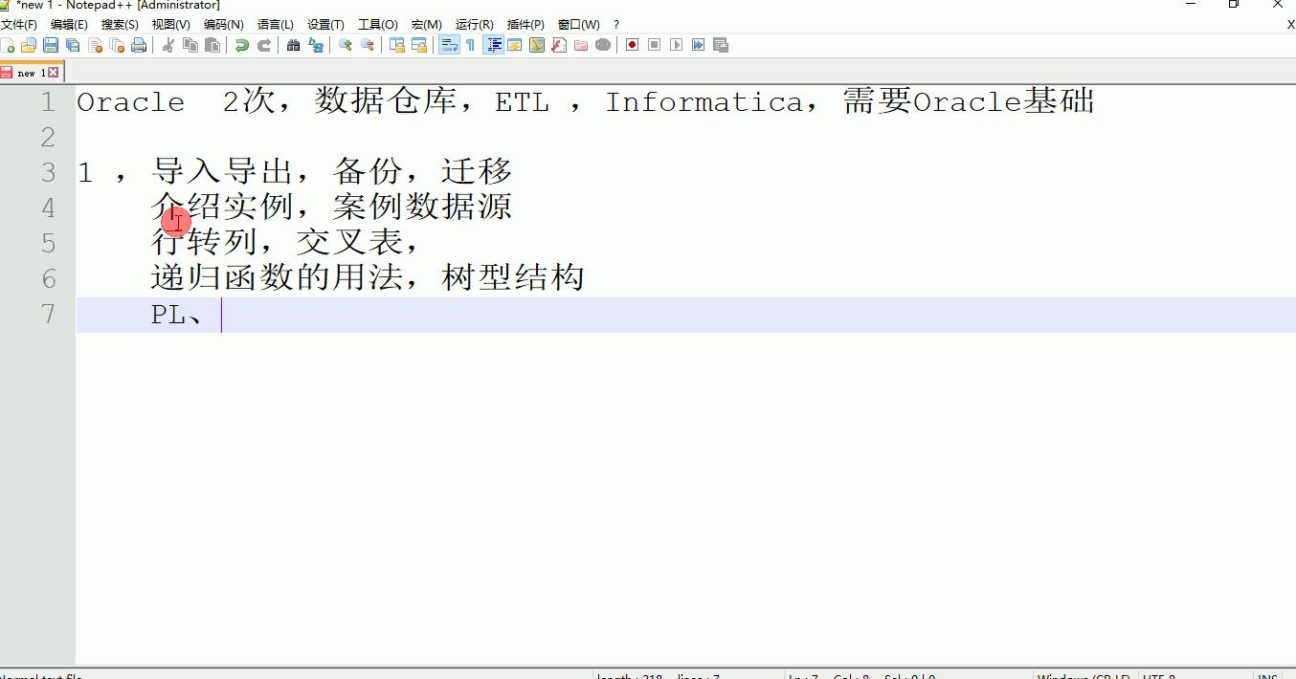Redo the edit with the Redo arrow
This screenshot has width=1296, height=679.
[264, 45]
